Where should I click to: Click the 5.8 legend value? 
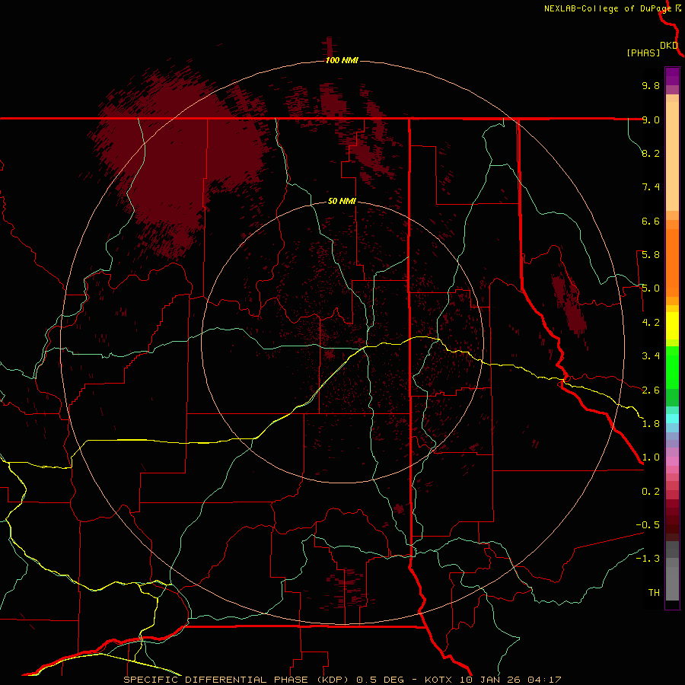(651, 255)
